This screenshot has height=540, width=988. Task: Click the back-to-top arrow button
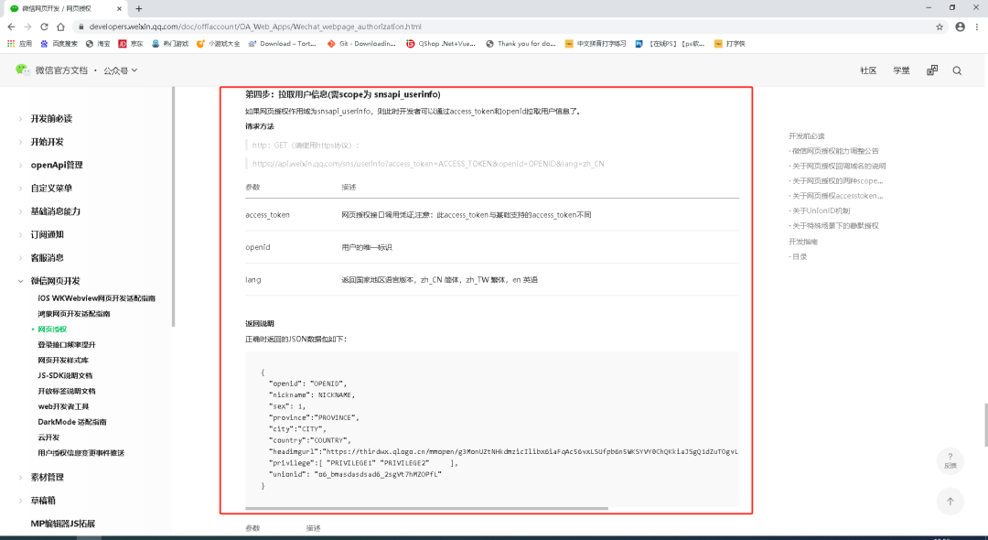click(x=950, y=501)
